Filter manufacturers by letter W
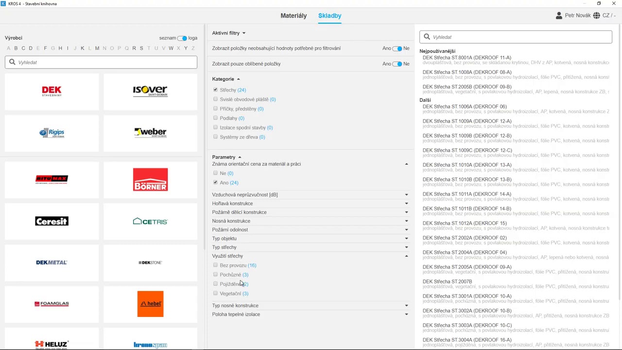622x350 pixels. (x=171, y=48)
